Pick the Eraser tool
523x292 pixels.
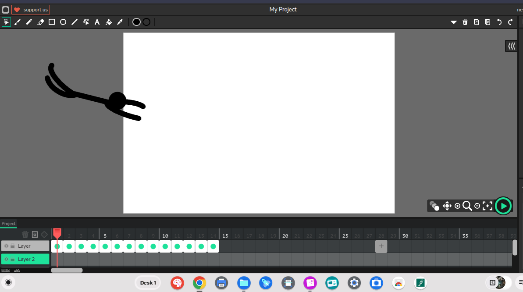click(40, 22)
